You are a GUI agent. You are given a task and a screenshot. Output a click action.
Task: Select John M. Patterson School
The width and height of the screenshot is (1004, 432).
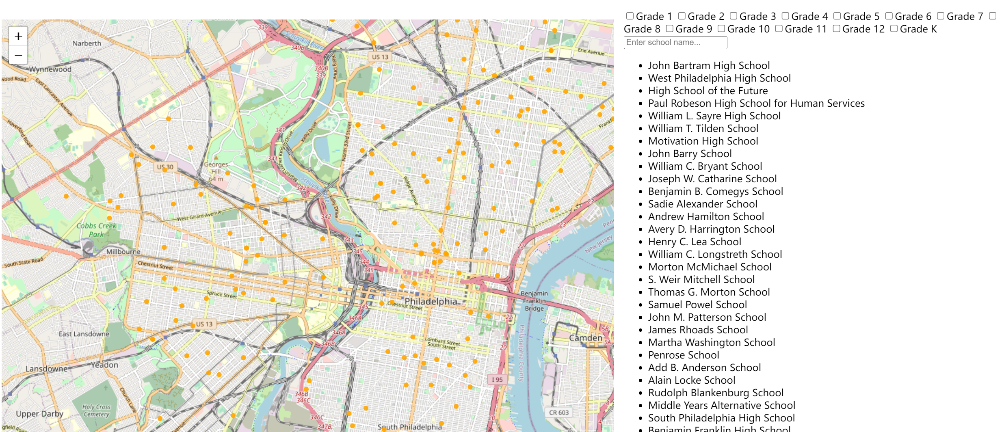click(x=707, y=317)
